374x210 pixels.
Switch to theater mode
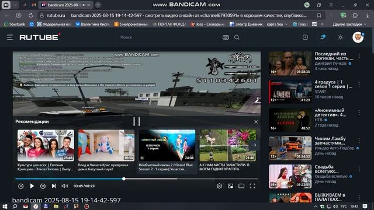[241, 186]
